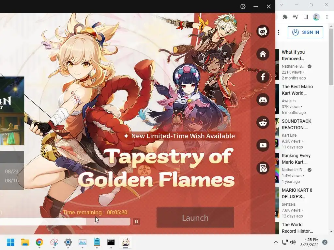Viewport: 334px width, 250px height.
Task: Open video 'MARIO KART 8 DELUXE'S...'
Action: point(297,193)
